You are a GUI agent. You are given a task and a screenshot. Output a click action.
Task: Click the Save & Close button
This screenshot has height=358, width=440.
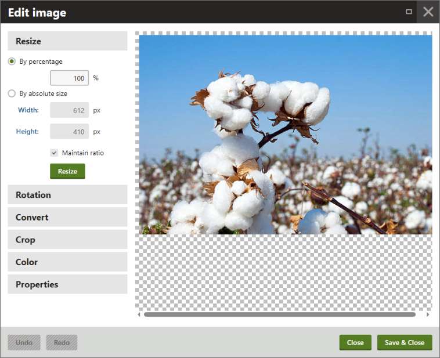(x=405, y=342)
